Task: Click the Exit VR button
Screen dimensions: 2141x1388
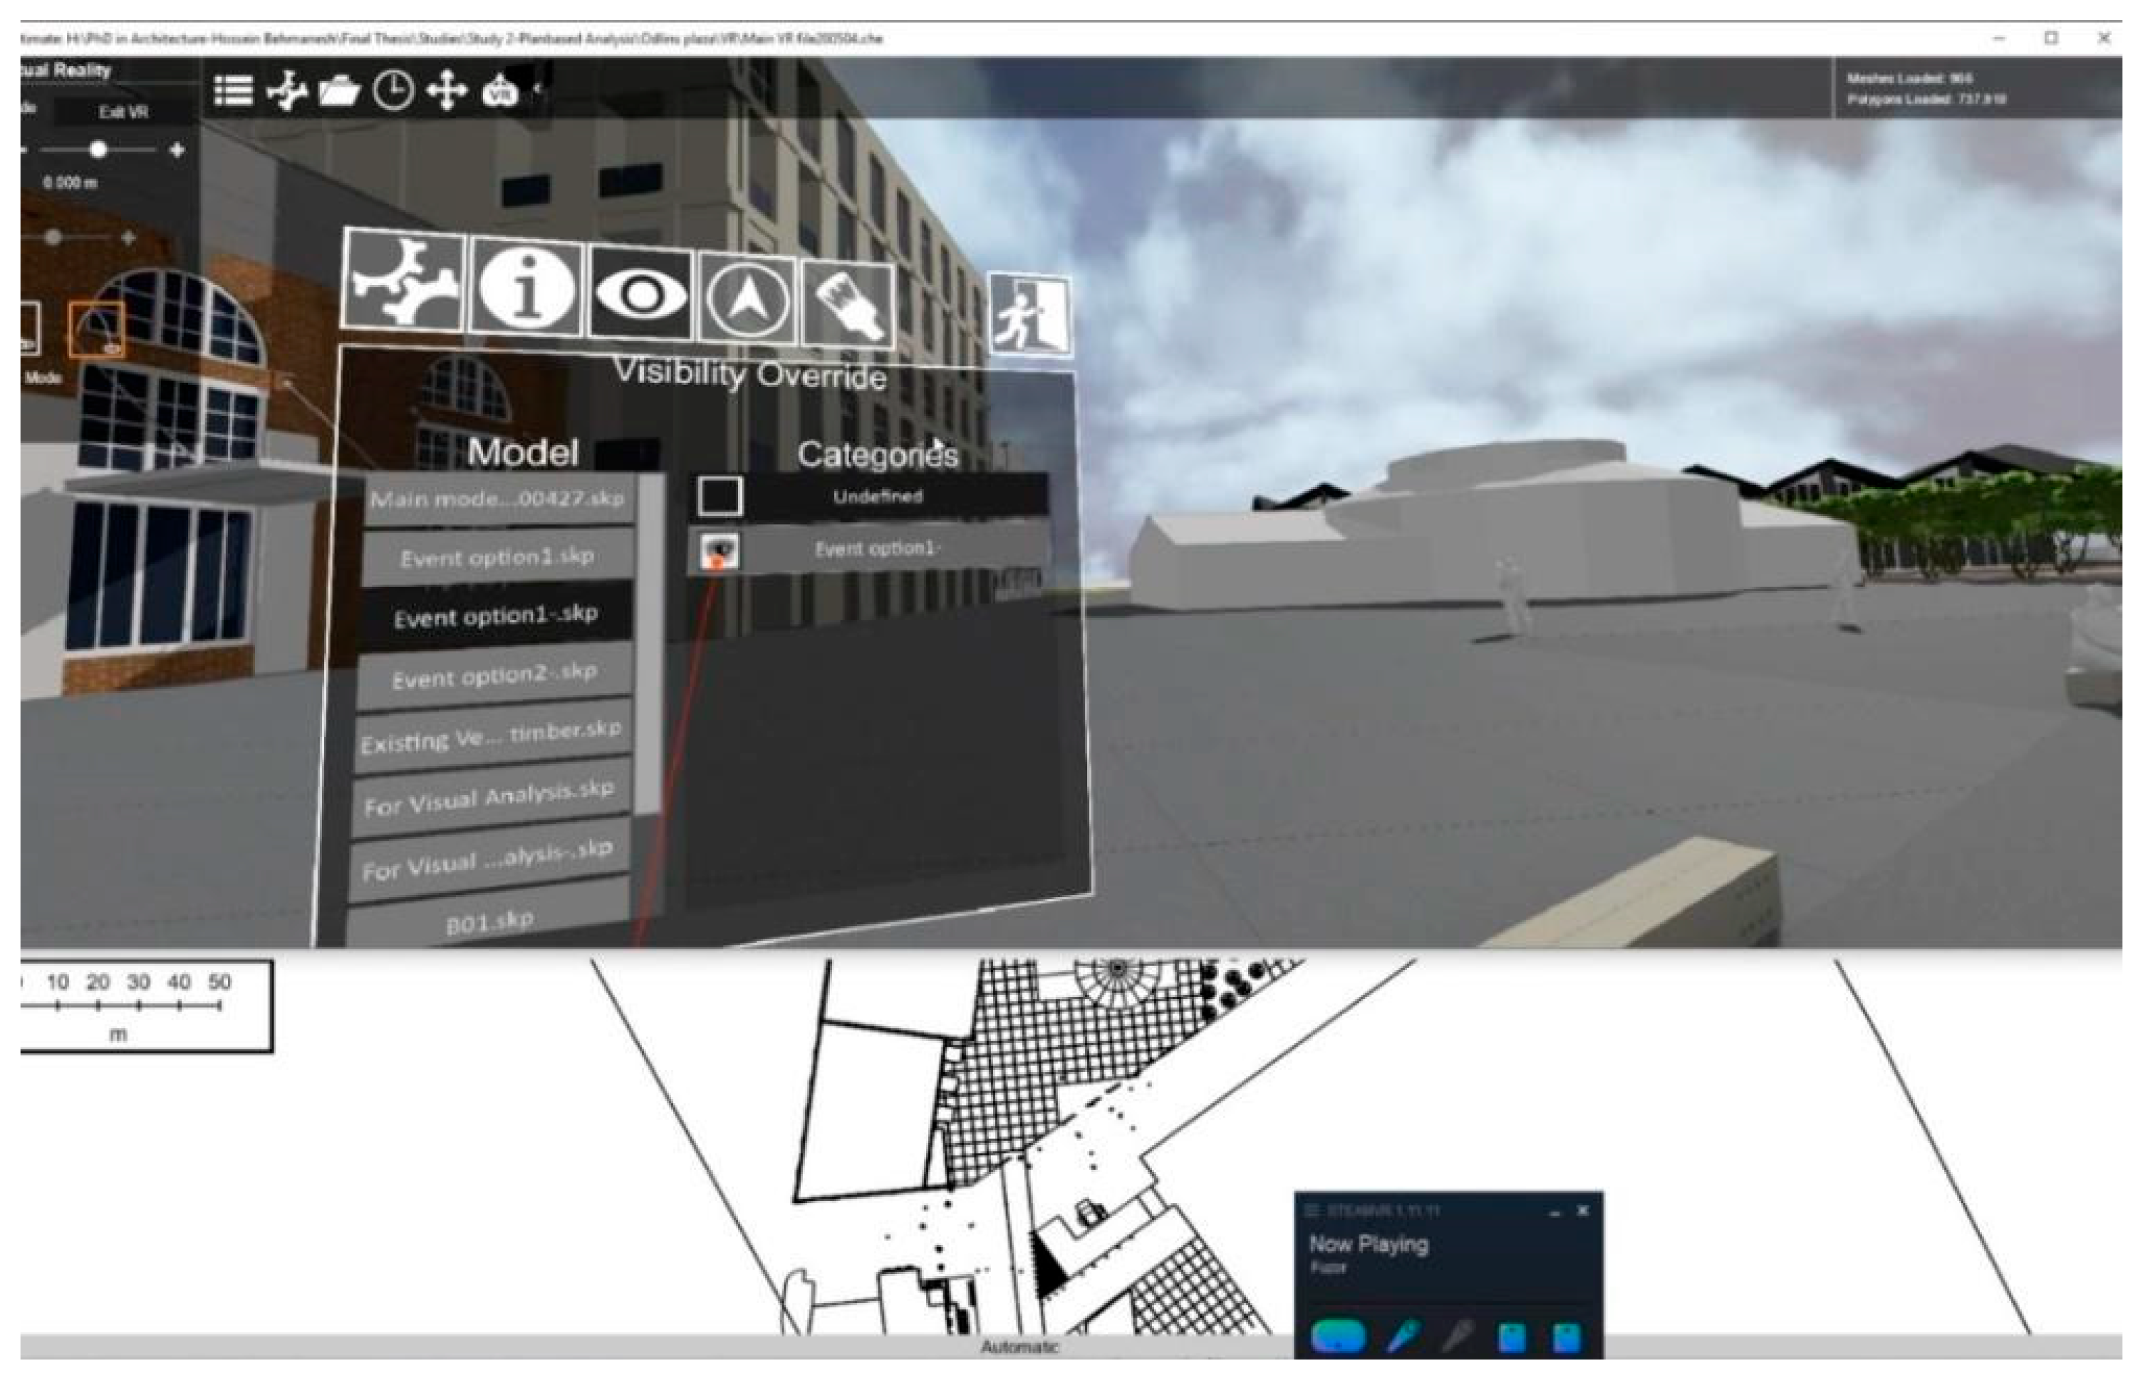Action: [123, 113]
